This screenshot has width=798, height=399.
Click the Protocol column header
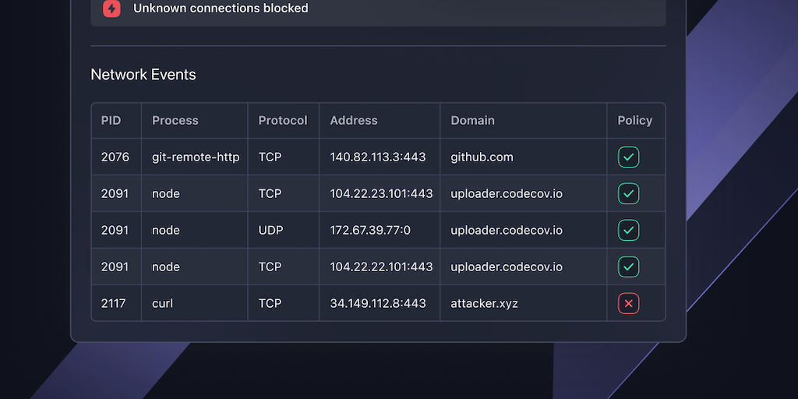(x=283, y=121)
